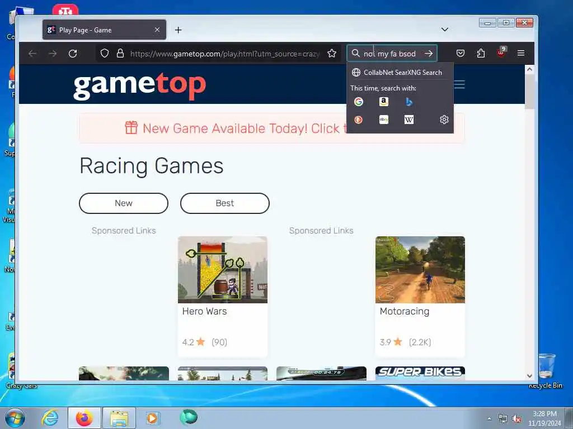Screen dimensions: 573x429
Task: Search this time with Google
Action: [359, 102]
